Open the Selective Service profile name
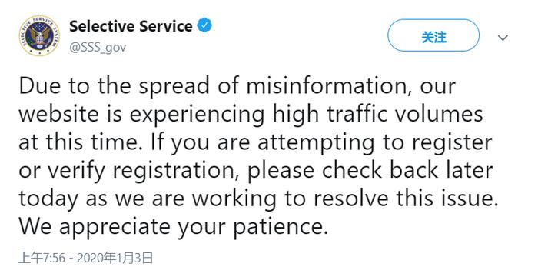Image resolution: width=538 pixels, height=277 pixels. [131, 26]
